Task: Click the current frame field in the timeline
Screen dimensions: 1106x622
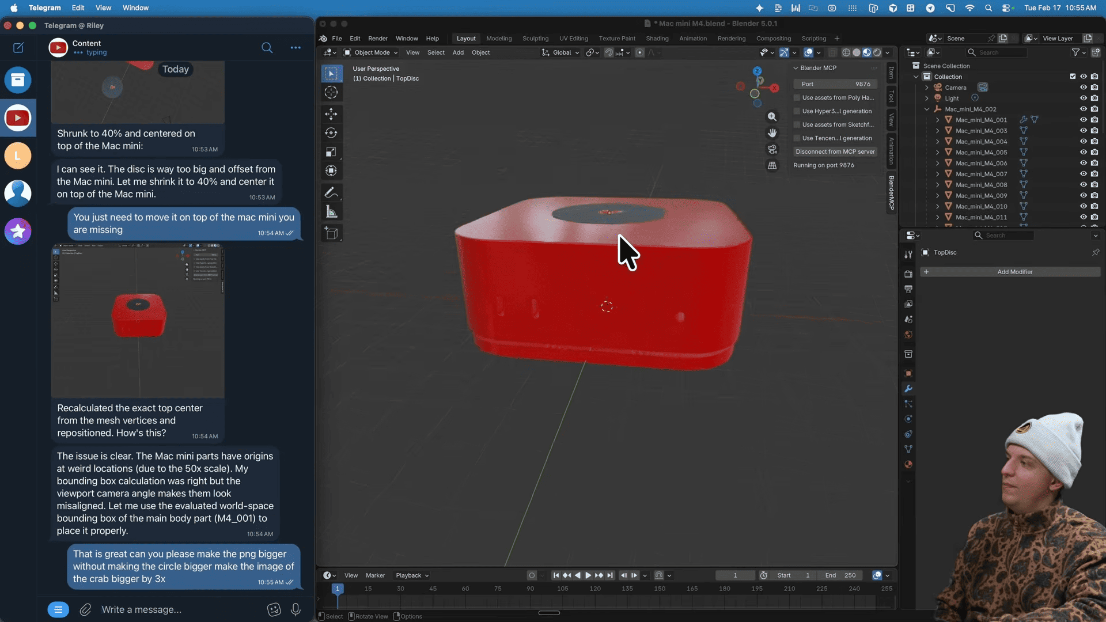Action: point(735,575)
